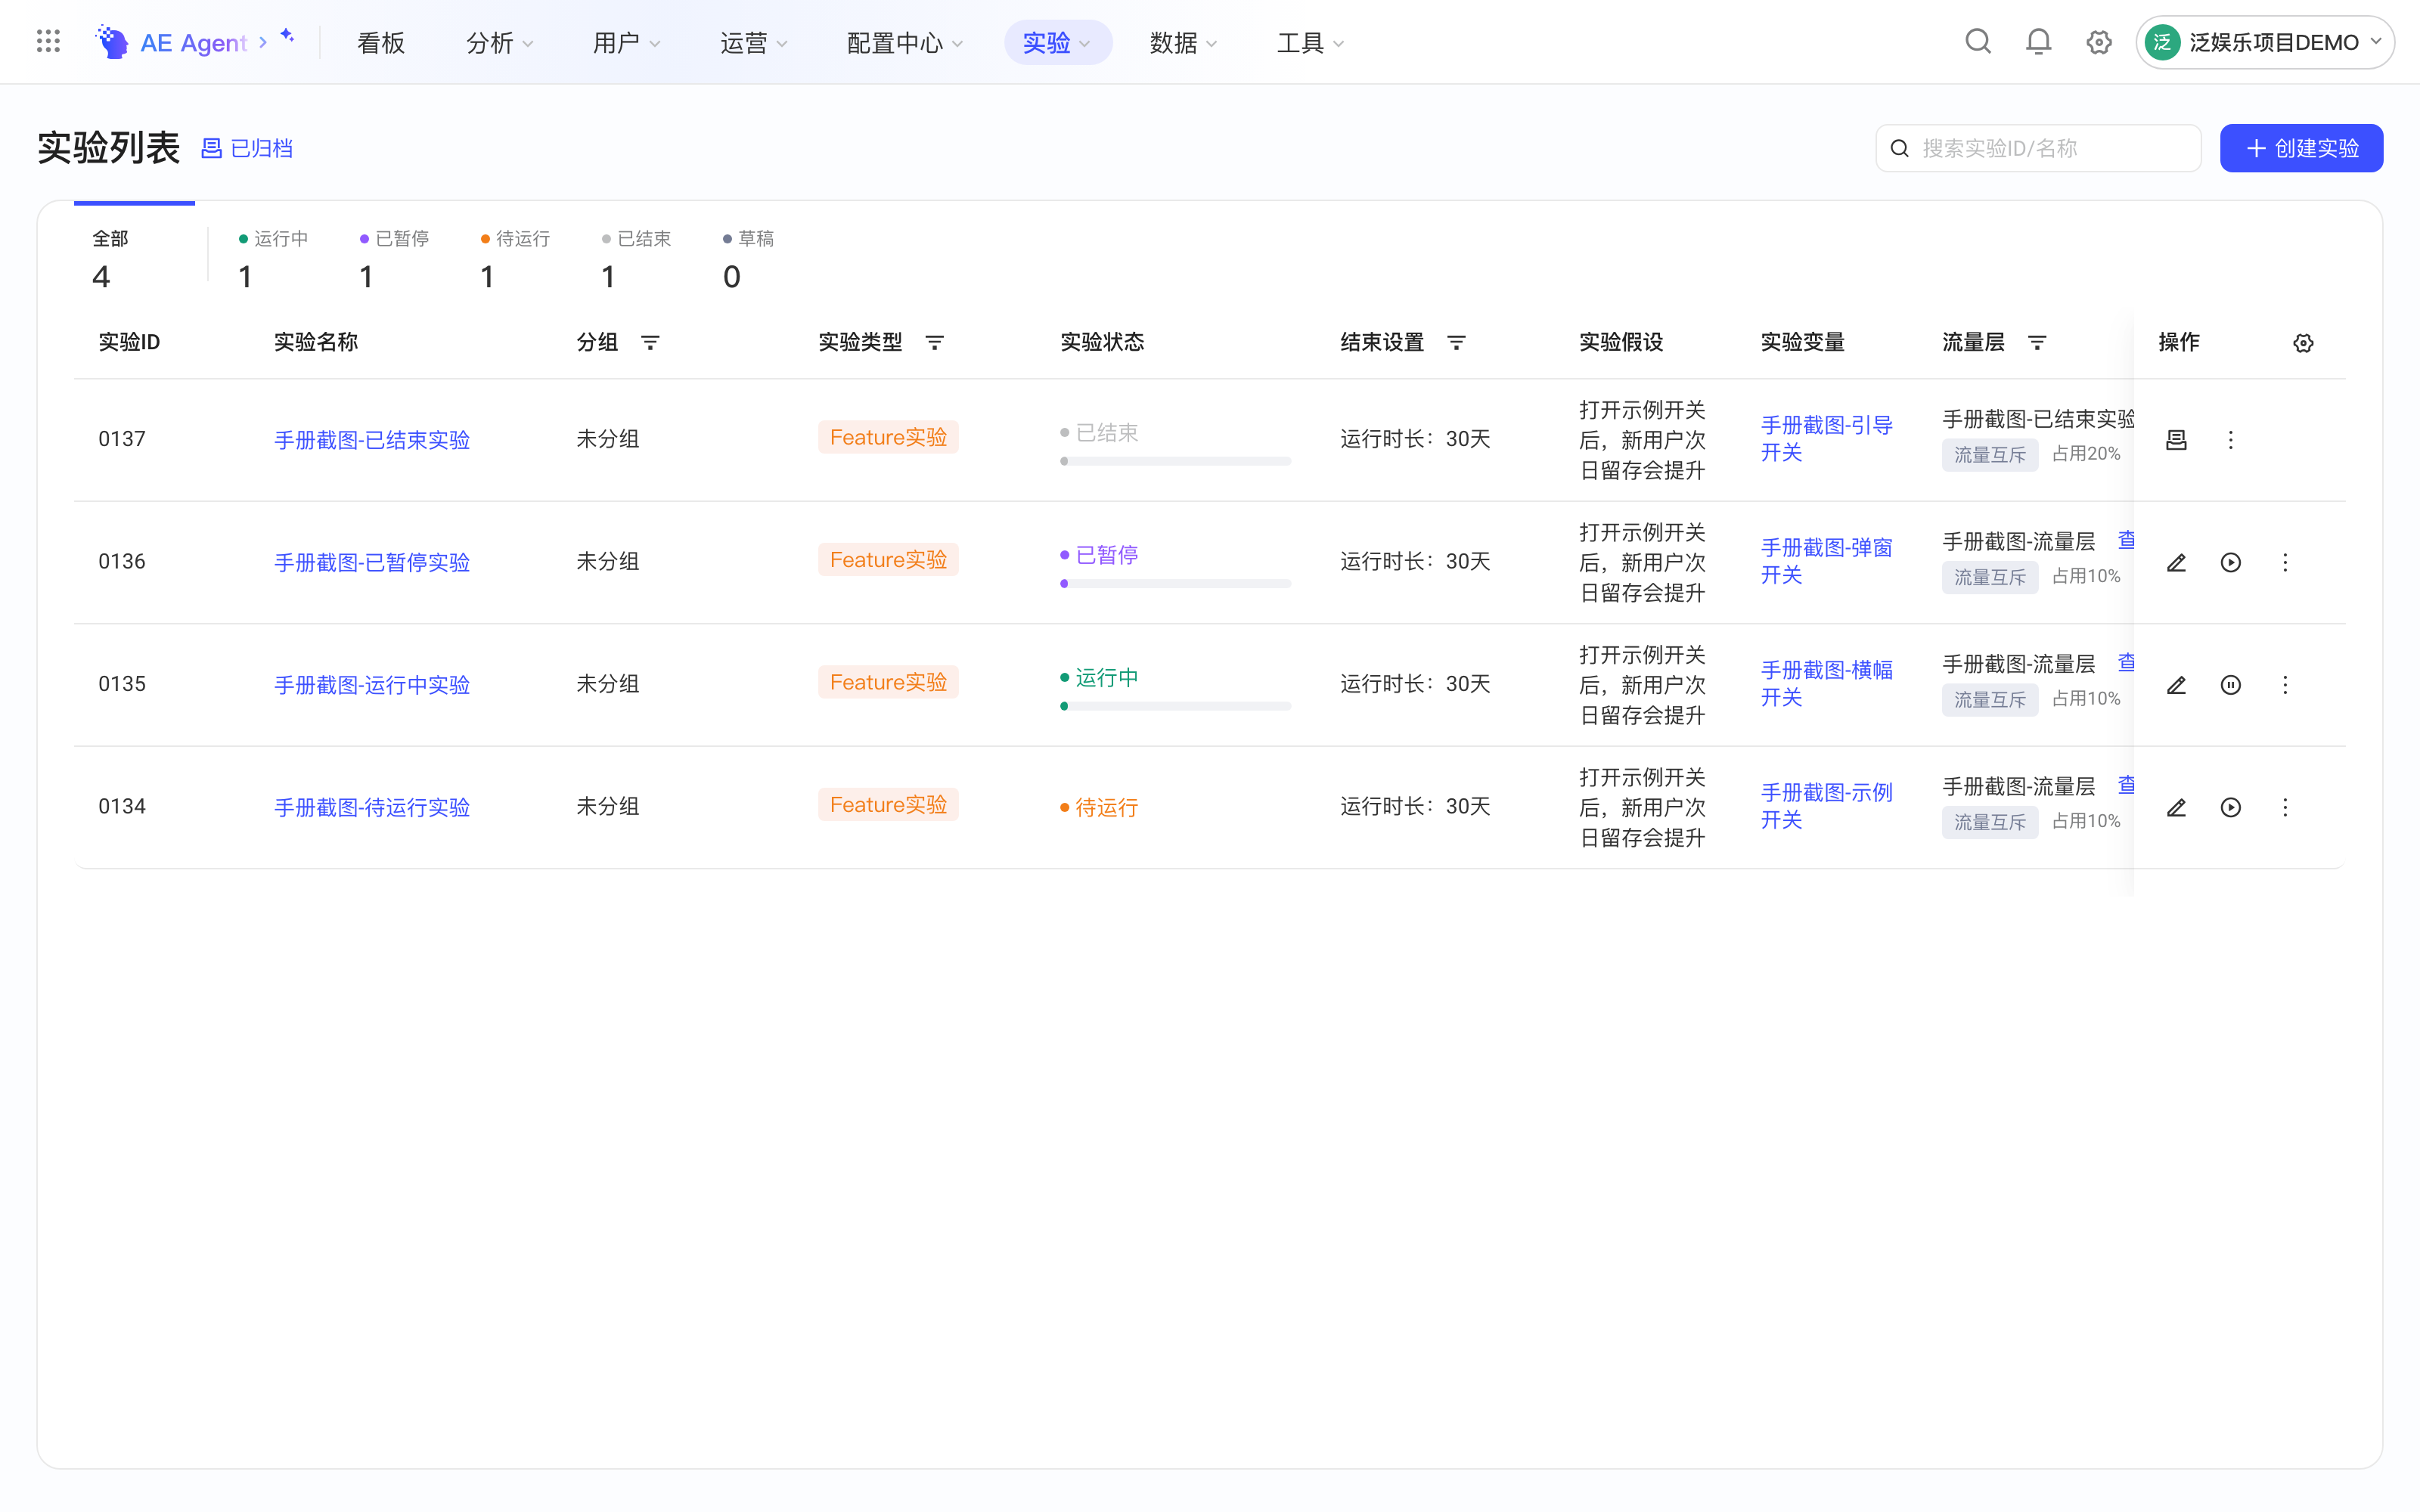2420x1512 pixels.
Task: Expand the 用户 menu
Action: 626,43
